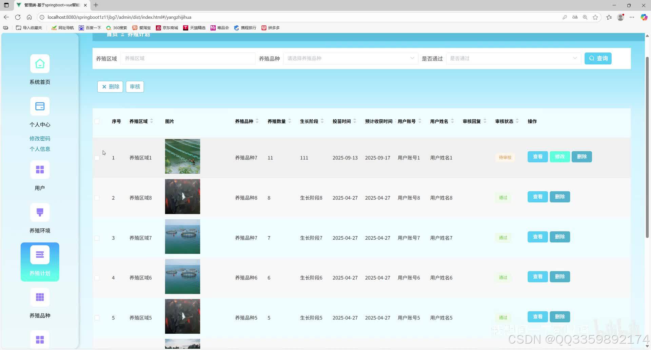Open the 京东商城 bookmark
The height and width of the screenshot is (350, 651).
[167, 28]
